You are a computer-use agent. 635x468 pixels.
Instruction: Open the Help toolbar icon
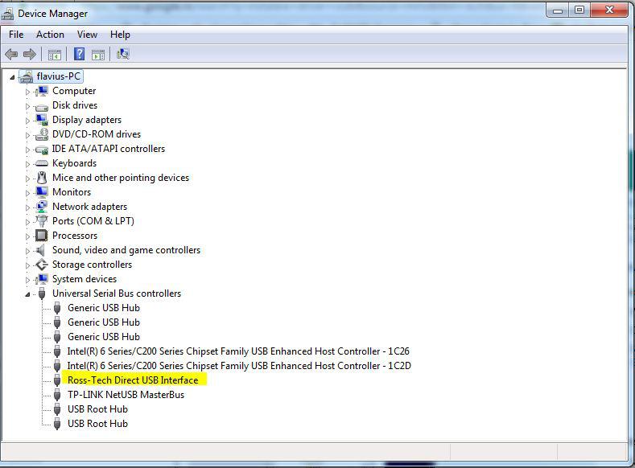click(80, 54)
